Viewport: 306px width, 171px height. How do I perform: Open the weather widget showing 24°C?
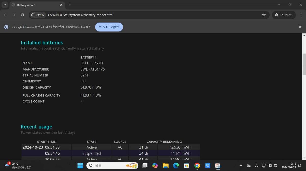tap(17, 166)
